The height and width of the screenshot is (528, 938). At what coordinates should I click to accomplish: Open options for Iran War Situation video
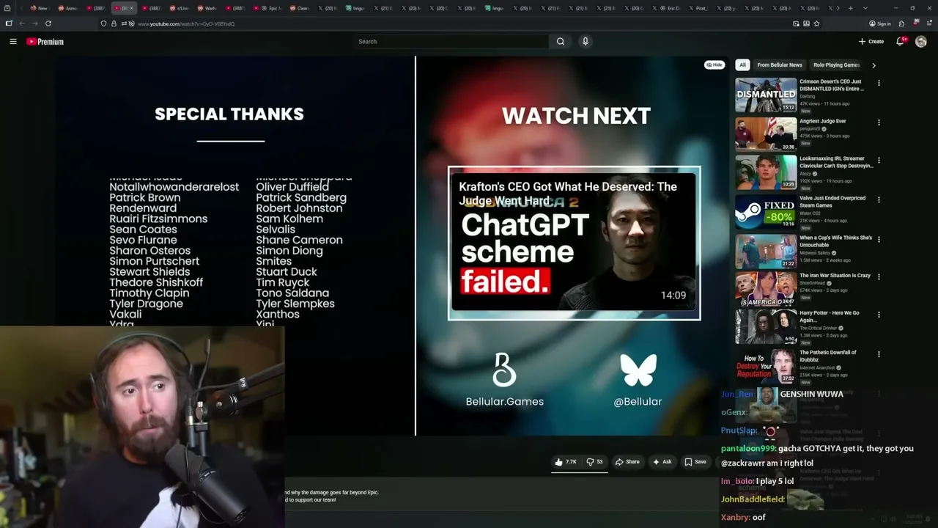[x=879, y=277]
